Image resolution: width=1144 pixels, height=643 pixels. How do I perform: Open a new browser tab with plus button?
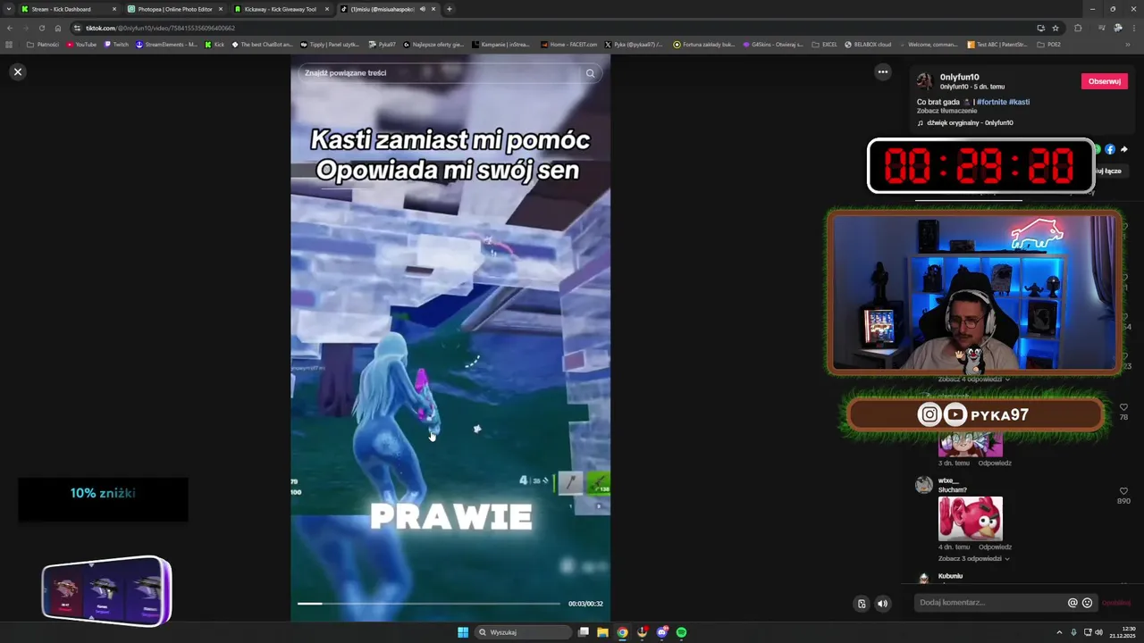[x=449, y=9]
